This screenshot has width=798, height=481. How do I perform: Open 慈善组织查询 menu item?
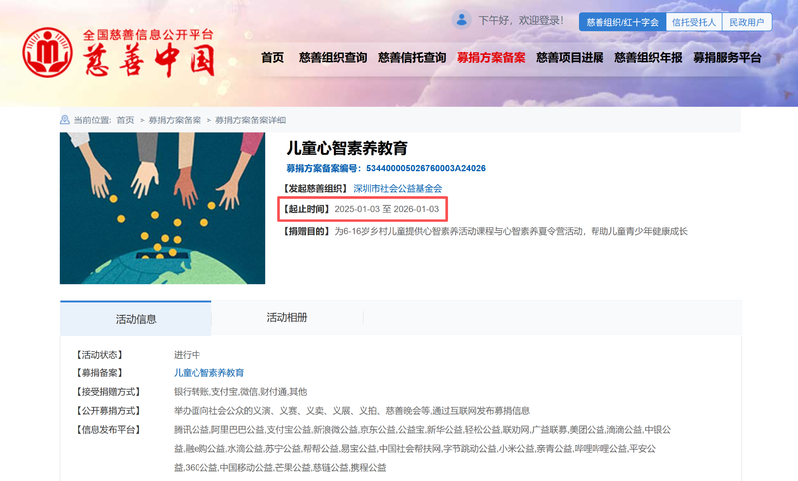(333, 58)
